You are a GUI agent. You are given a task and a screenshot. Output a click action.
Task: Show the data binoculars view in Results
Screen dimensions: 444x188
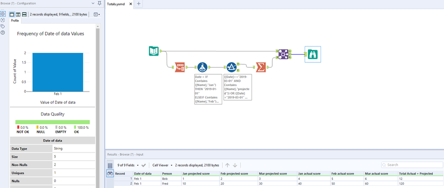[x=110, y=173]
